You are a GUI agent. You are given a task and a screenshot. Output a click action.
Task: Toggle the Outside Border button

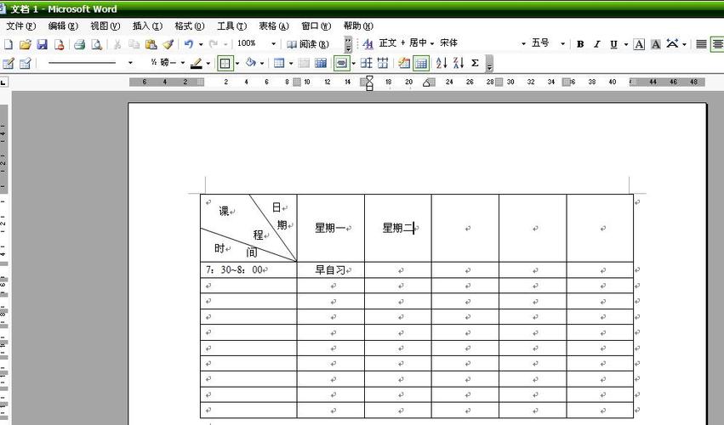(x=225, y=63)
